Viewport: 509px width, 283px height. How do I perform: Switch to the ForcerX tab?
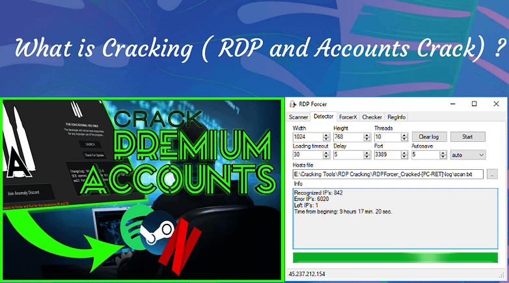[x=348, y=117]
